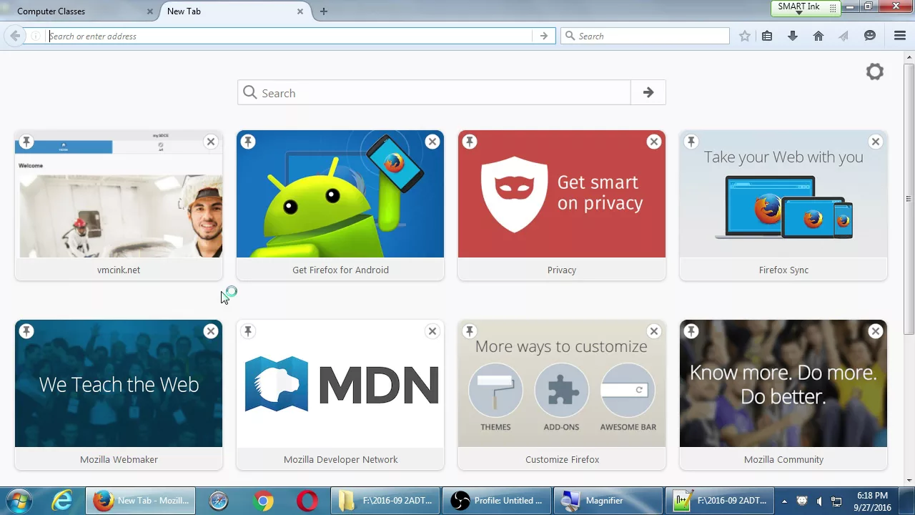Open OBS Profile: Untitled taskbar button
The width and height of the screenshot is (915, 515).
[x=497, y=501]
